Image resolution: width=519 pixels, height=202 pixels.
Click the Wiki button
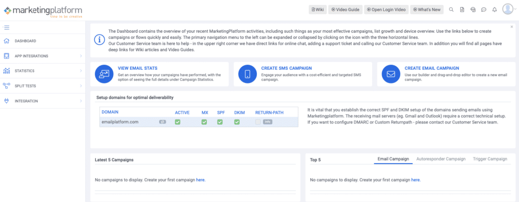[x=317, y=10]
